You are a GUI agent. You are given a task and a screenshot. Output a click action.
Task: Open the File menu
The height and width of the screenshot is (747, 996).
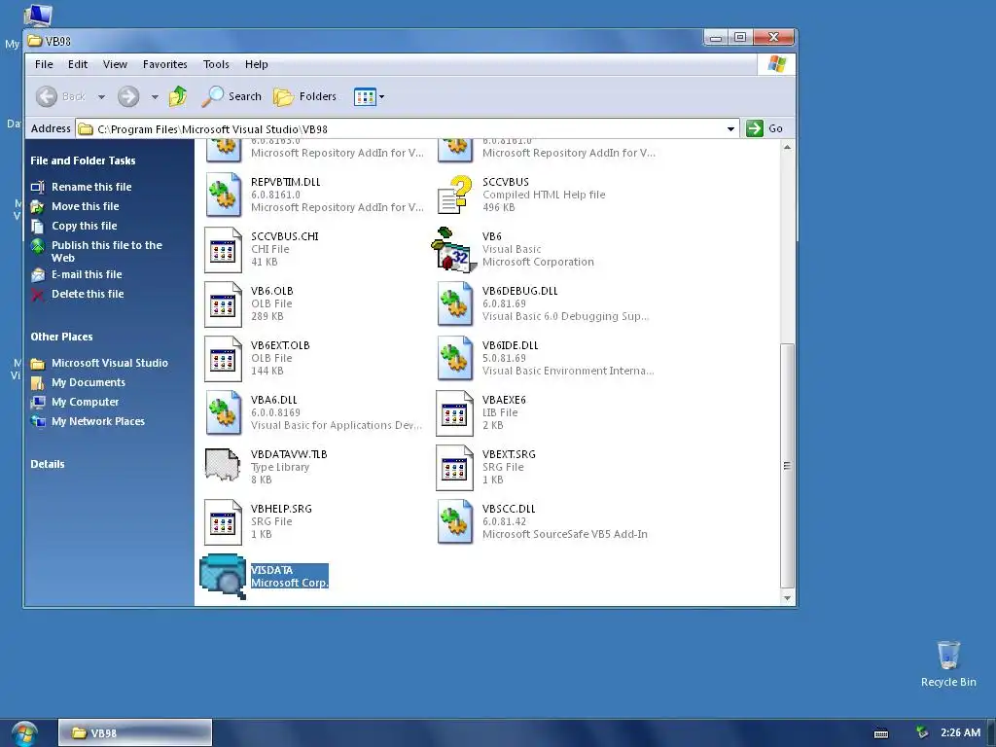coord(44,64)
